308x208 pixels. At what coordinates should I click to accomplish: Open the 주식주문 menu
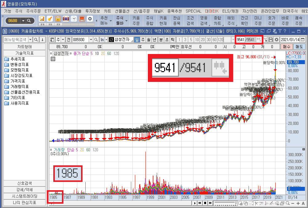click(x=33, y=11)
